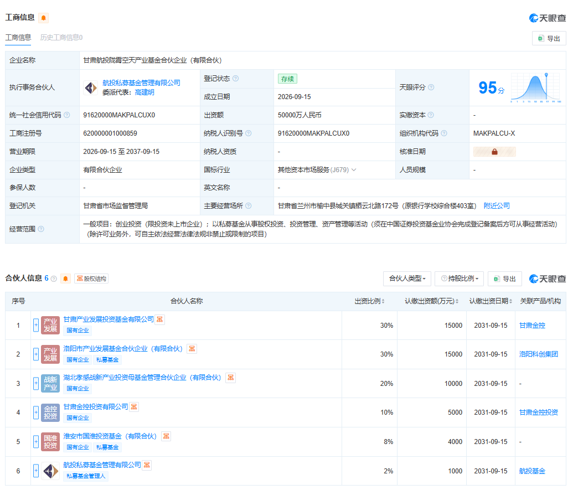
Task: Expand partner row 3 with the plus button
Action: 36,383
